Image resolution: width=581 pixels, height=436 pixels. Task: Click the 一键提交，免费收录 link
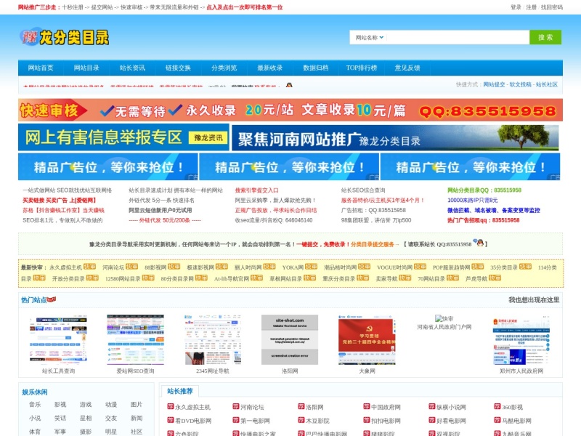pyautogui.click(x=322, y=244)
